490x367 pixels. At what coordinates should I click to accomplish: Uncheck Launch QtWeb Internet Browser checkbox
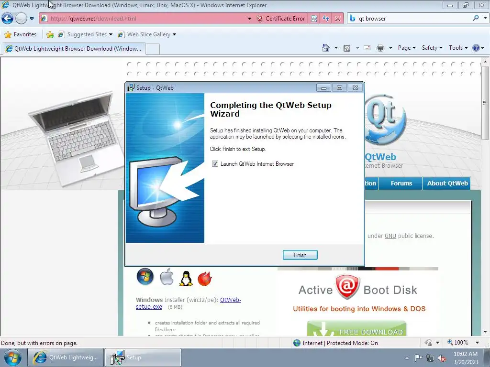click(215, 164)
